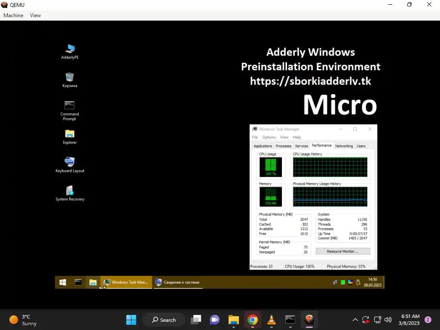Click the Total physical memory value 2047
The image size is (440, 330).
tap(304, 220)
